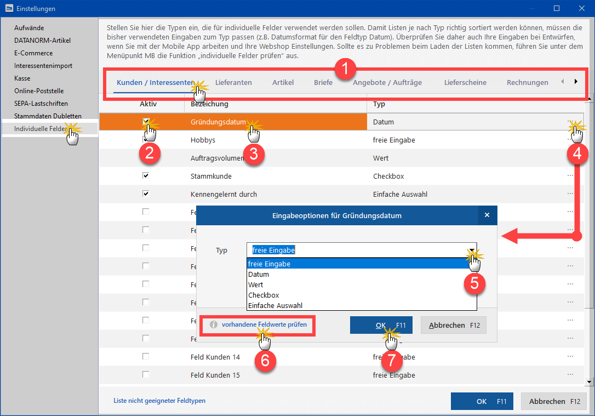
Task: Click the 'vorhandene Feldwerte prüfen' link
Action: coord(264,324)
